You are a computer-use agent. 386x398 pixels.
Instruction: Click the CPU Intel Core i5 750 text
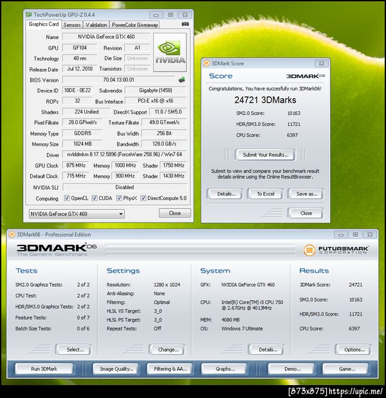coord(252,305)
